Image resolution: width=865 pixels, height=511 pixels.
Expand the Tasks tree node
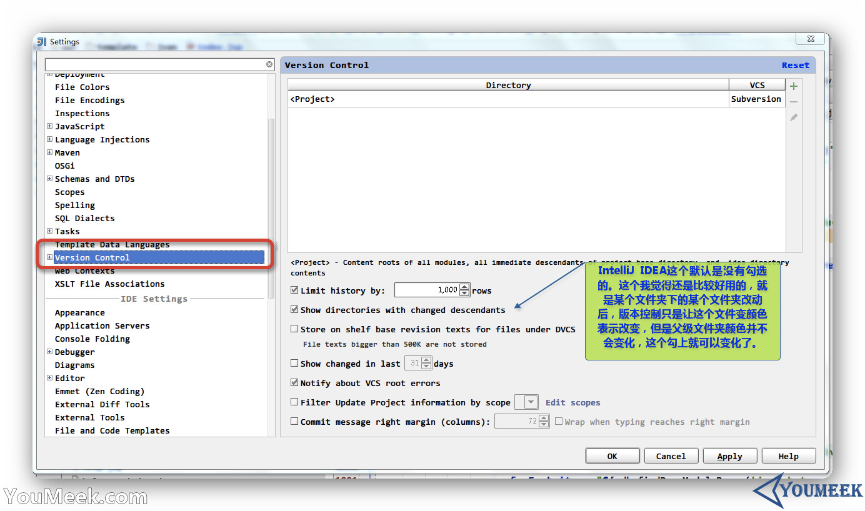click(50, 231)
